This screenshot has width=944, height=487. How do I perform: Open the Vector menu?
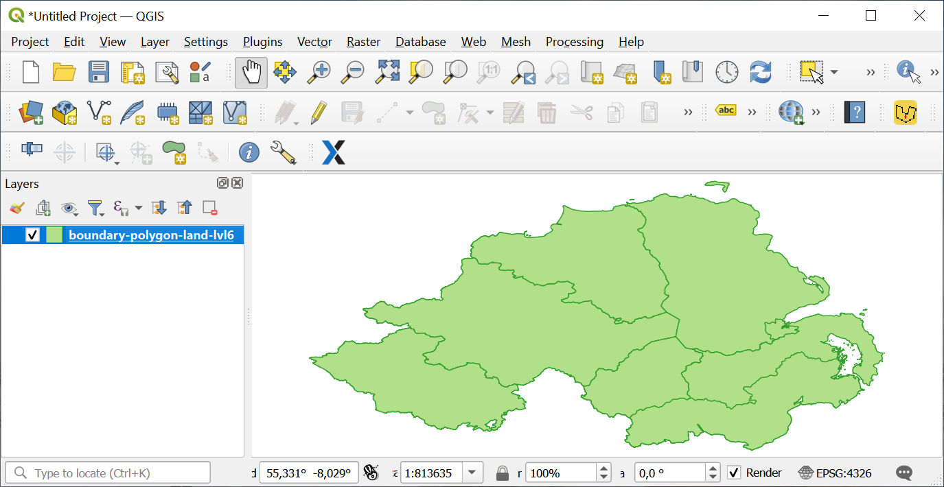[x=314, y=42]
